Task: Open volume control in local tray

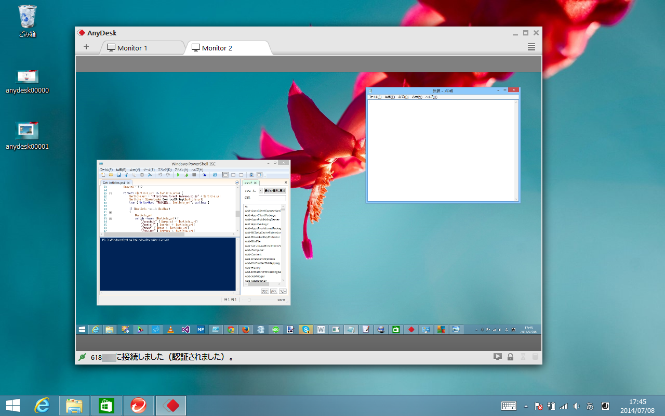Action: click(576, 406)
